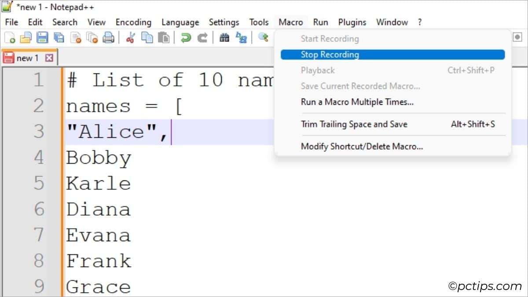The height and width of the screenshot is (297, 528).
Task: Open the View menu
Action: pos(96,22)
